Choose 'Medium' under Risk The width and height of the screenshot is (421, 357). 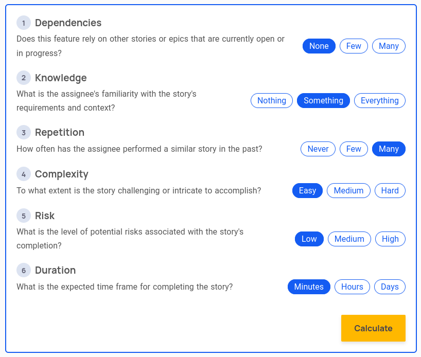tap(349, 239)
